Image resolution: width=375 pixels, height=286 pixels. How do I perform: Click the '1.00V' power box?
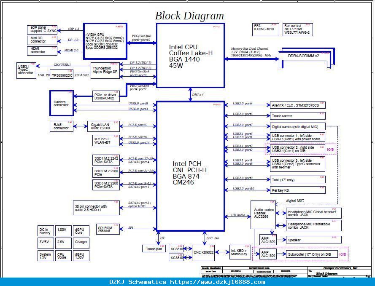[x=63, y=231]
